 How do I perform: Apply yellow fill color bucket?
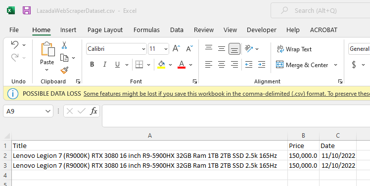(x=161, y=65)
